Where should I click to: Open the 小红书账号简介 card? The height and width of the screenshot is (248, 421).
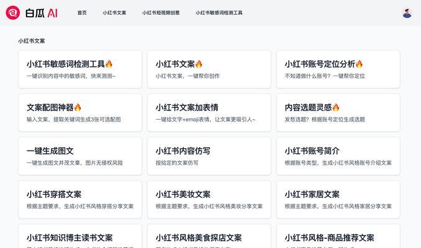click(x=338, y=156)
